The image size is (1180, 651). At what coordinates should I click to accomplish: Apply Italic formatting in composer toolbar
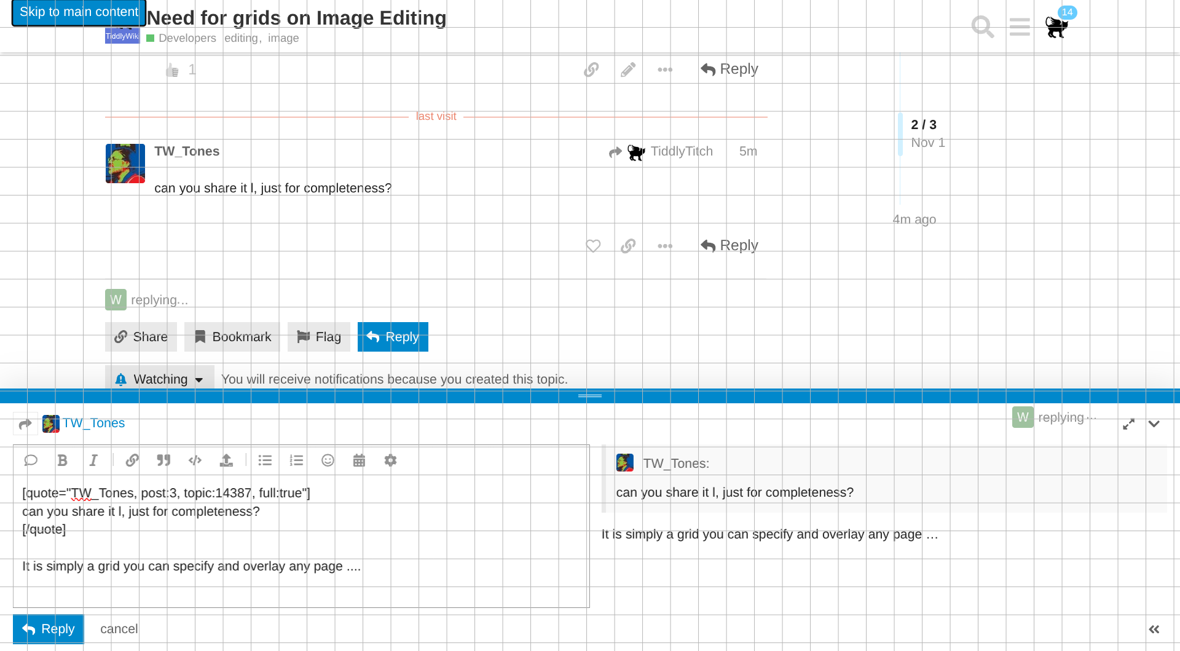tap(93, 460)
